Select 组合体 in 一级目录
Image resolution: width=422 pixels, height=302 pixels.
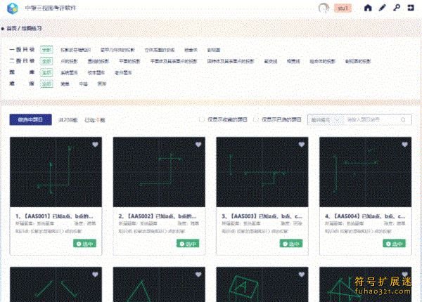pos(191,50)
